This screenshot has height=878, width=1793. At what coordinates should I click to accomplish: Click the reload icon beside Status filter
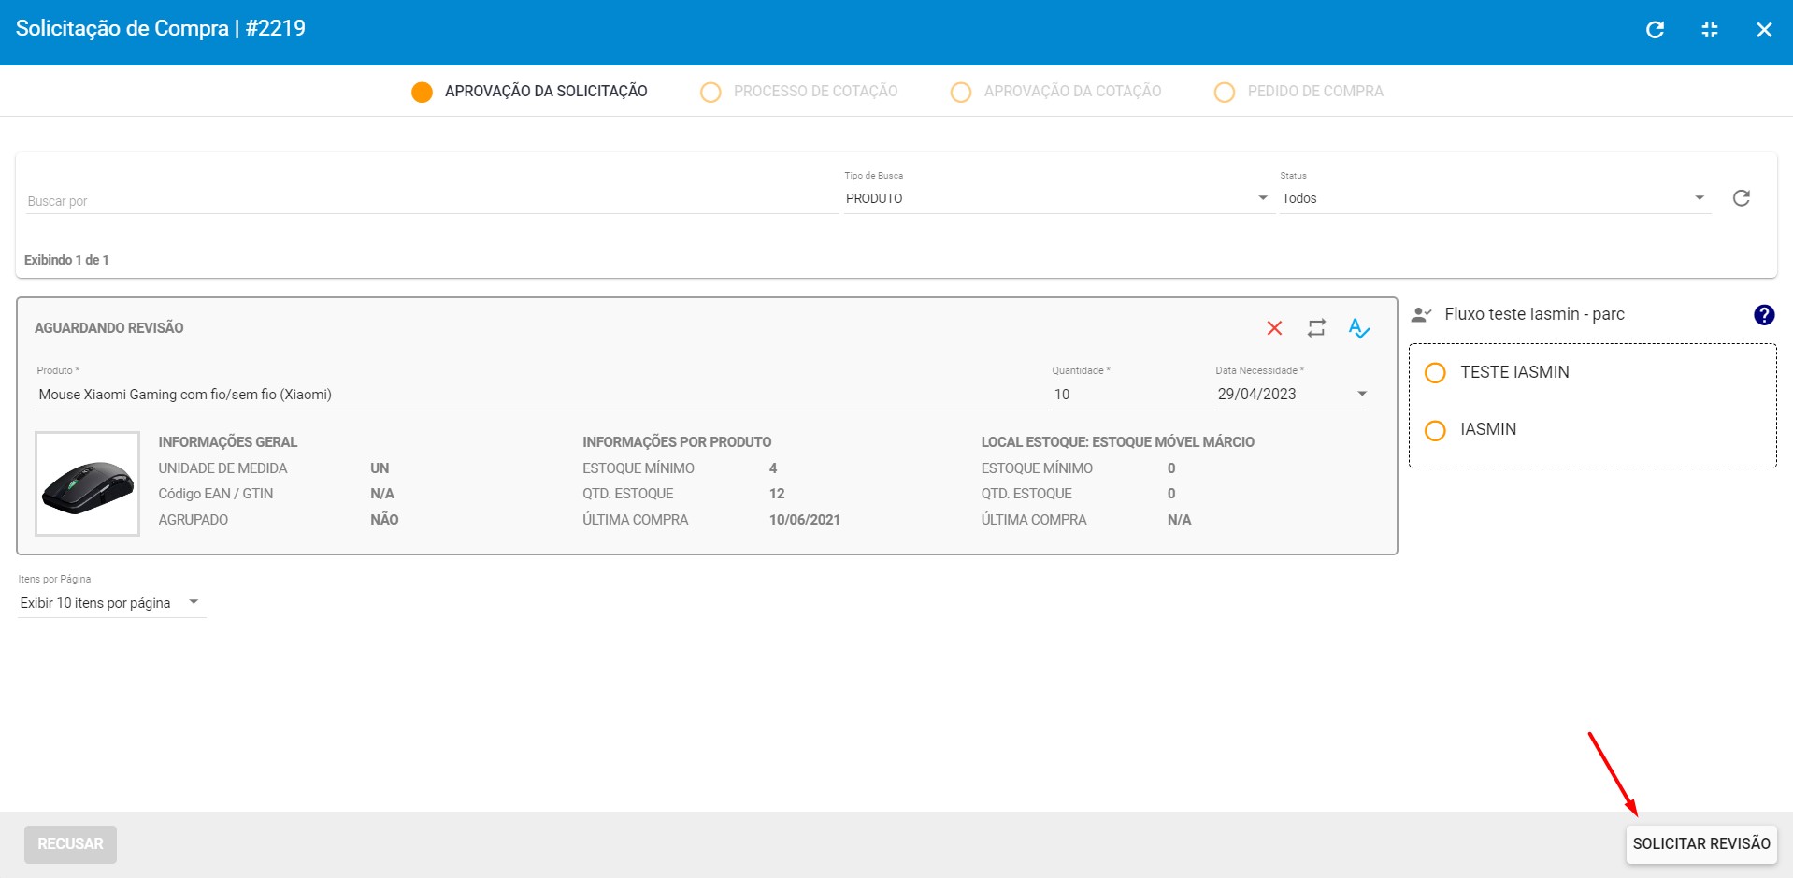point(1741,198)
